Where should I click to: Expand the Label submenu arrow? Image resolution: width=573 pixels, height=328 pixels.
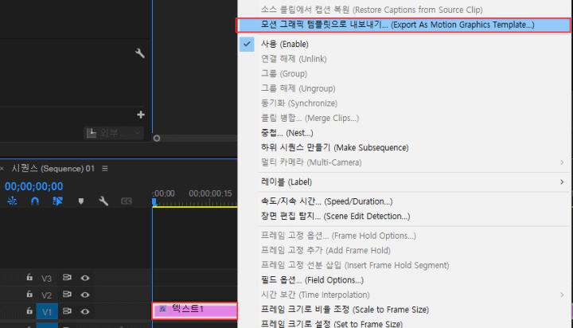tap(562, 182)
